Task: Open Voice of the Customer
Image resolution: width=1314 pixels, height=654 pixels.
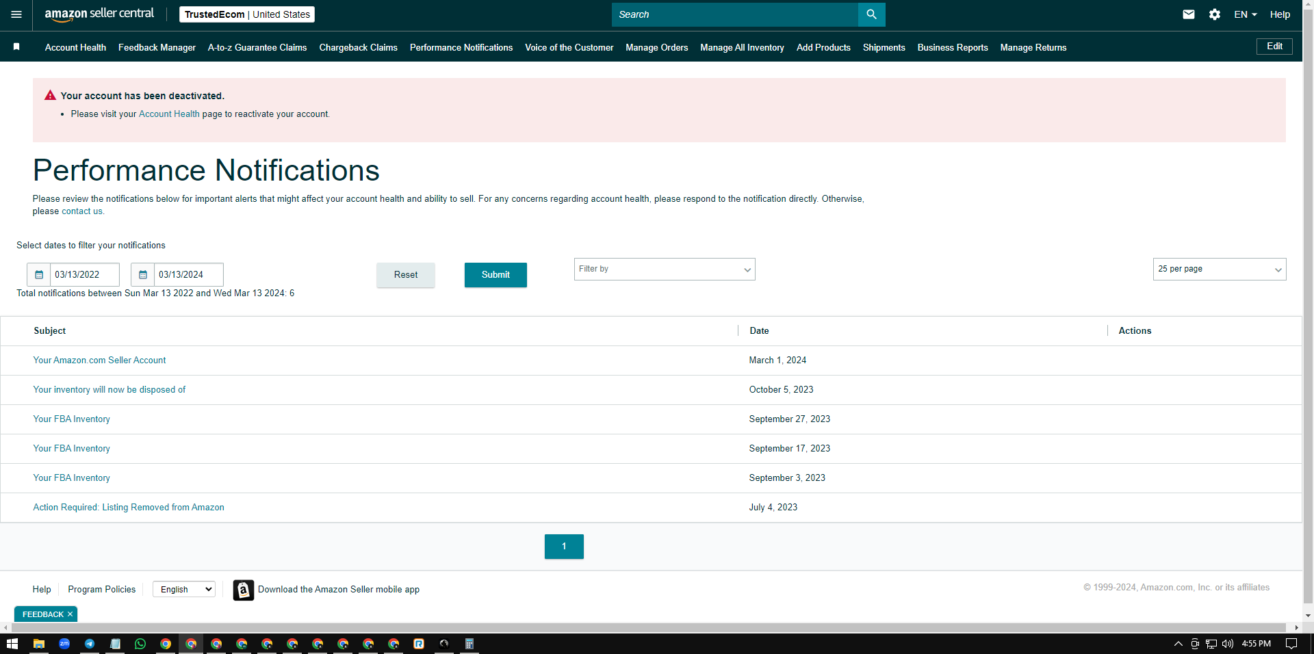Action: click(x=569, y=47)
